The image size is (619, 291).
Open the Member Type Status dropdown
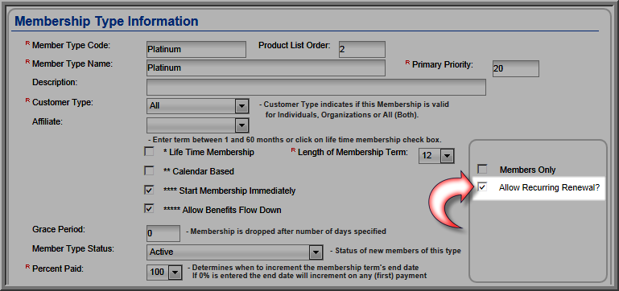tap(234, 252)
